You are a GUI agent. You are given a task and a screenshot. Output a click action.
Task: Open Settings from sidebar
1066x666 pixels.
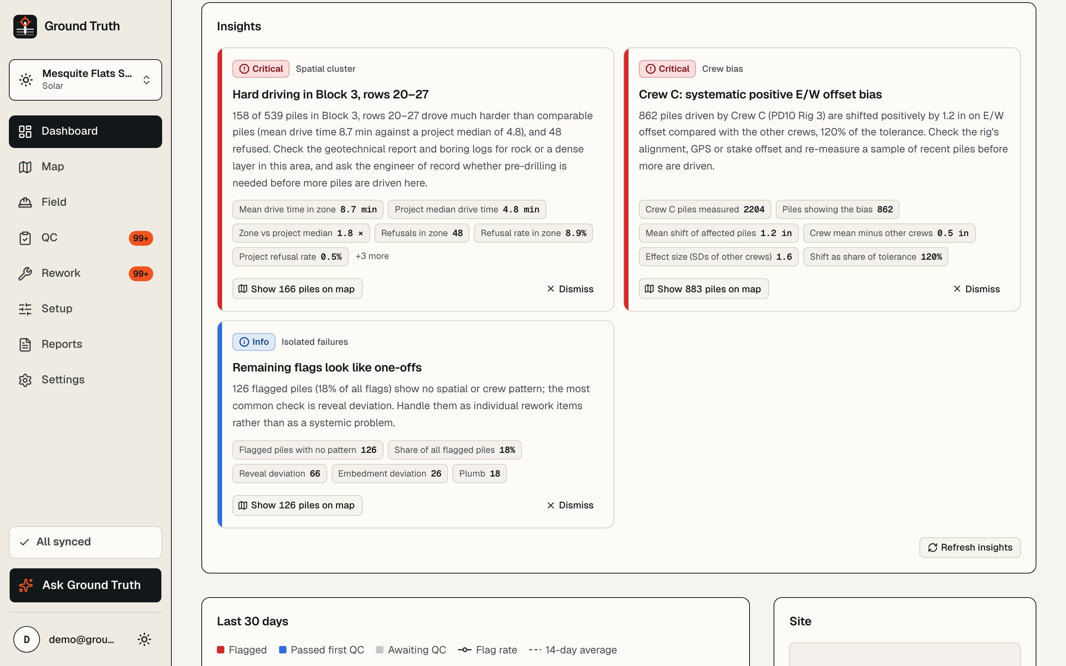point(86,380)
